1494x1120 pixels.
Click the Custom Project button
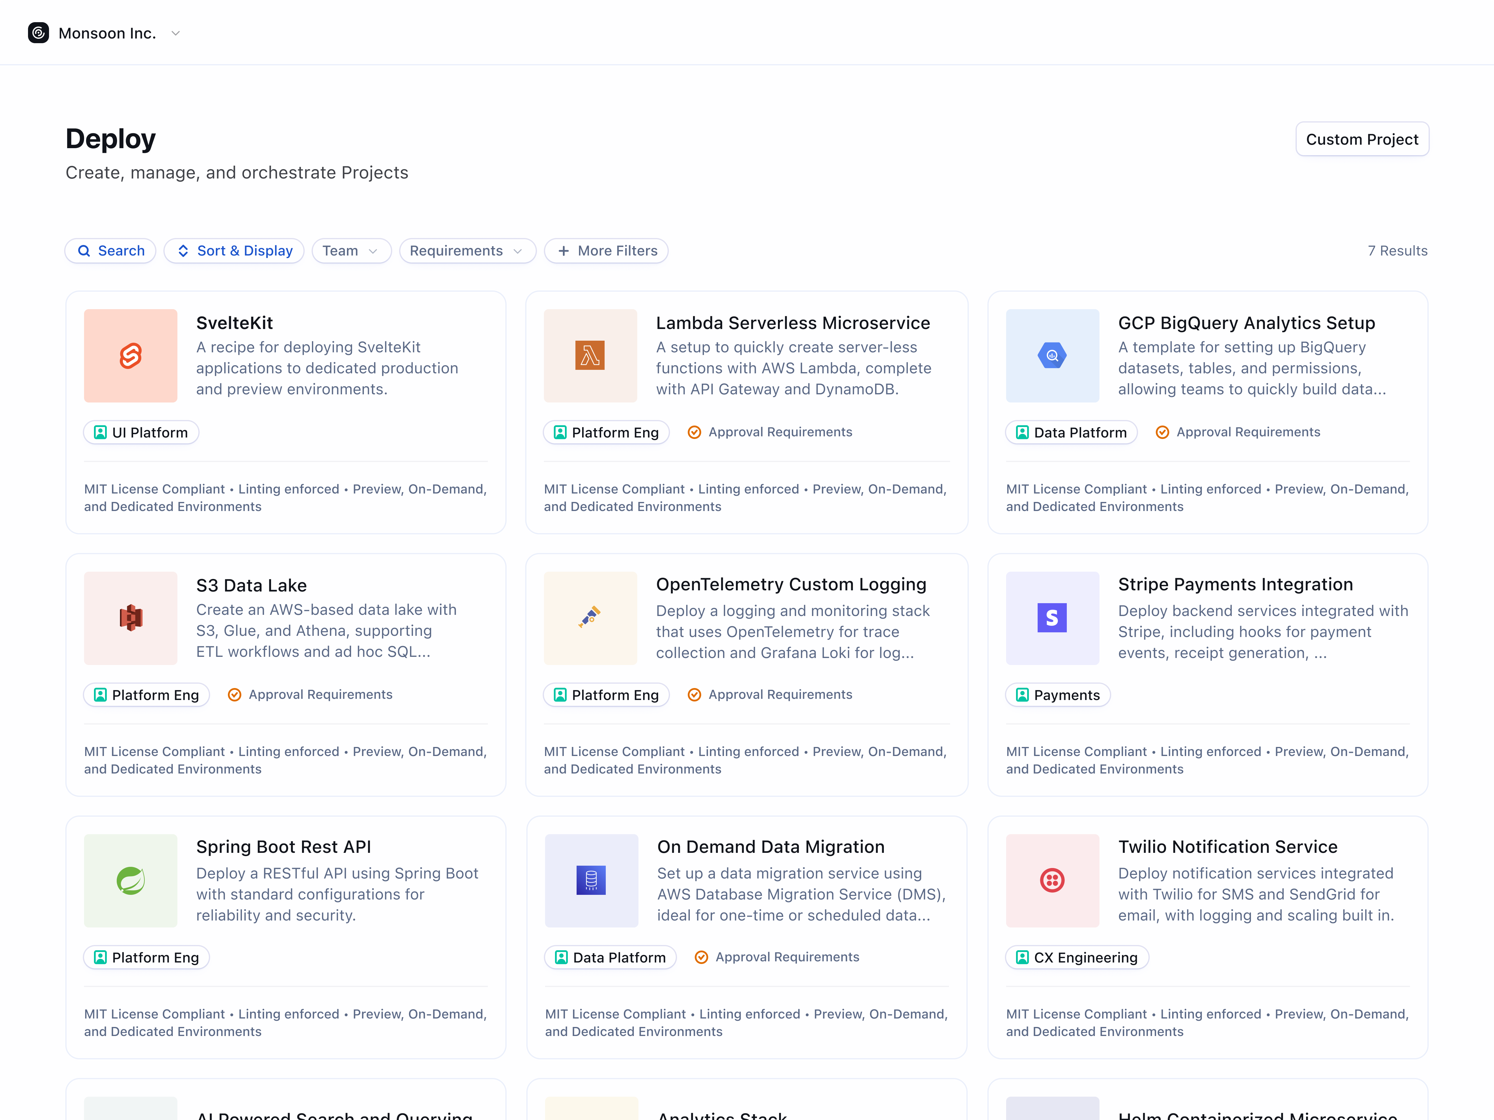(1362, 139)
